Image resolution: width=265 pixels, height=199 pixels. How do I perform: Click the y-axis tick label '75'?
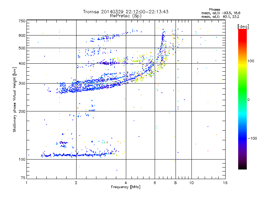tap(23, 178)
